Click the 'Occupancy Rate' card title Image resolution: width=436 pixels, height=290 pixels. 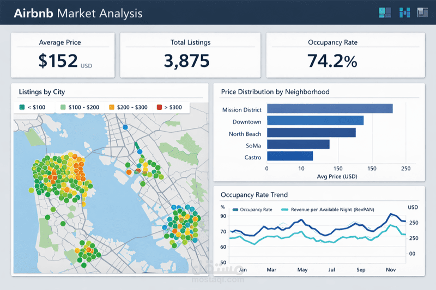point(332,42)
